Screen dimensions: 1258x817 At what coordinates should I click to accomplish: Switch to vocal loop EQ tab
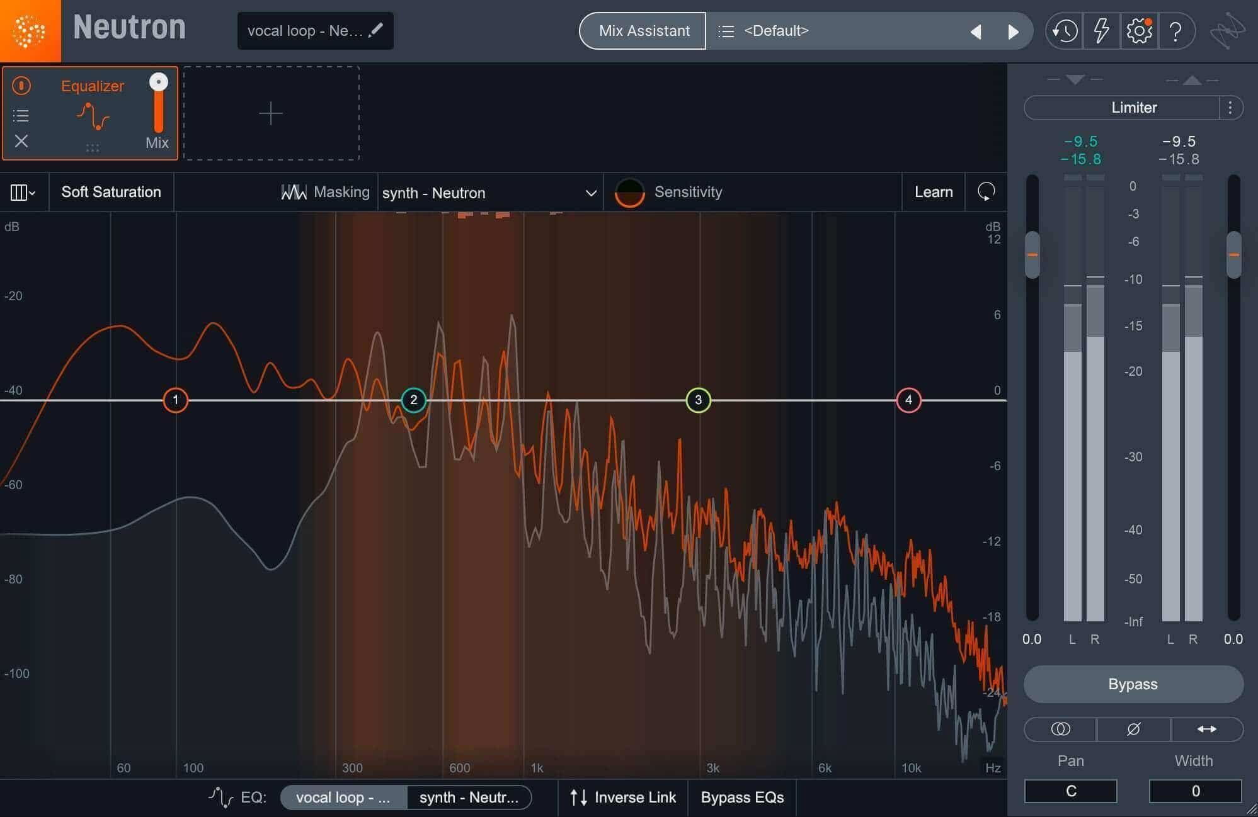343,797
